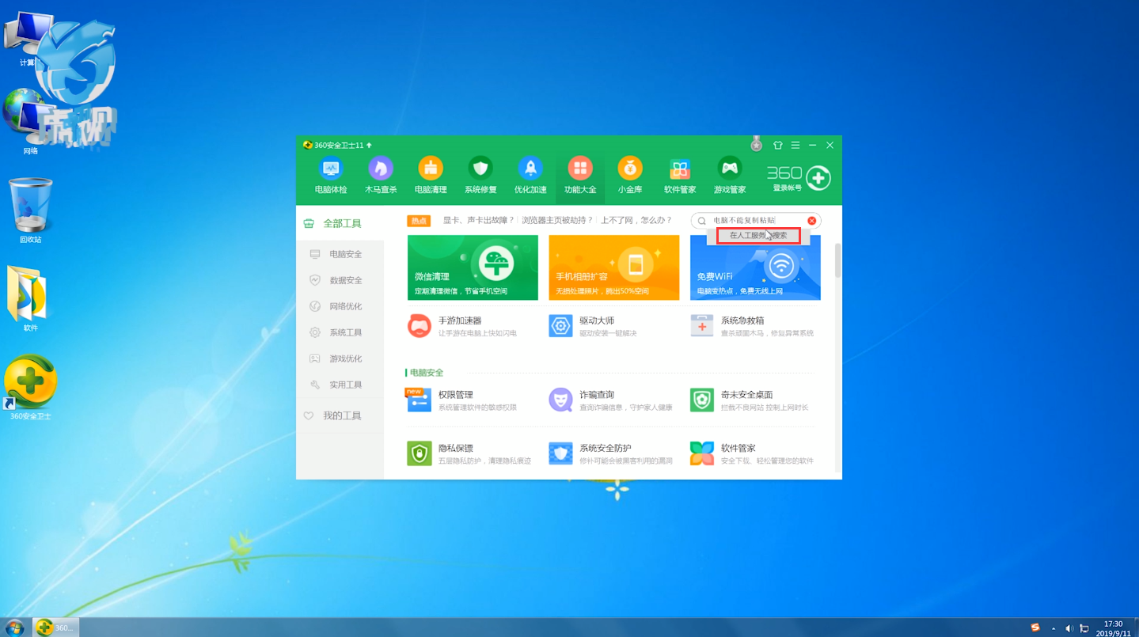Click the orange 热点 tag
1139x637 pixels.
pos(419,221)
